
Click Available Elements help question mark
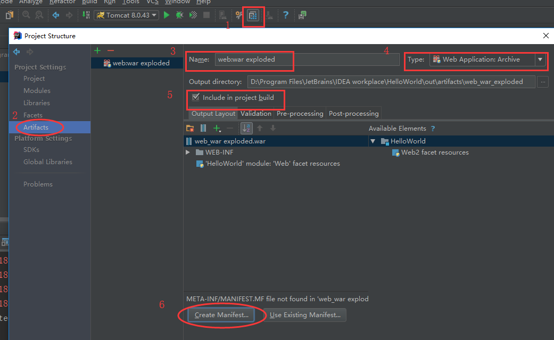coord(433,129)
